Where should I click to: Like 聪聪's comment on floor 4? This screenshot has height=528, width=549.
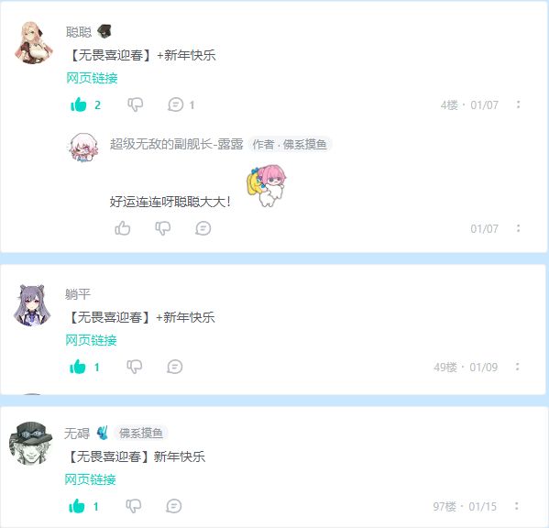pyautogui.click(x=79, y=104)
